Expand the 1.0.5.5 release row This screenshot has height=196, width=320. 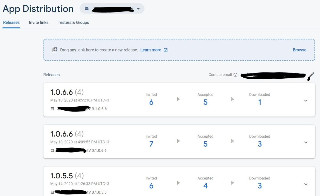[x=306, y=184]
